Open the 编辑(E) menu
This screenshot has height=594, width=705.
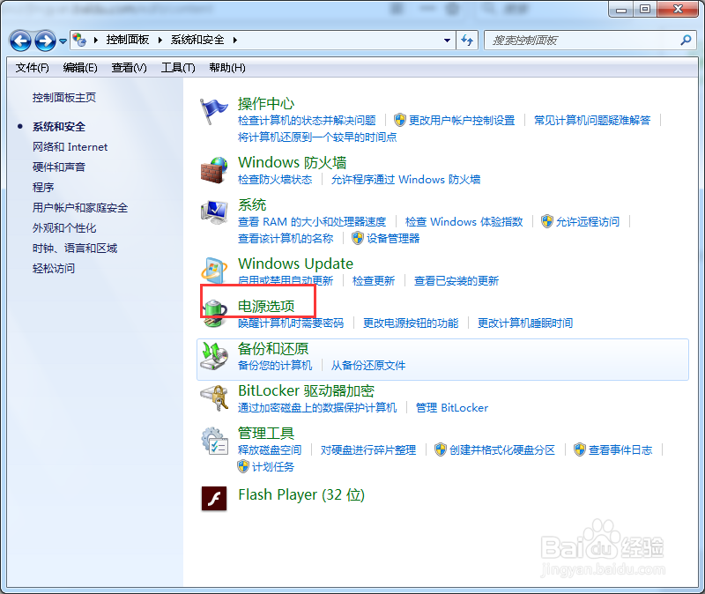[80, 68]
